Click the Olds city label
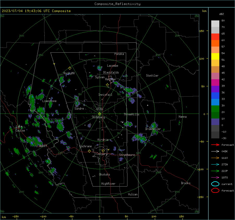 [99, 109]
